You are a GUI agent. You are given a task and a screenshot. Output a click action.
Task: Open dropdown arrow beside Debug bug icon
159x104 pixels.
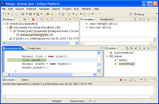click(x=26, y=14)
